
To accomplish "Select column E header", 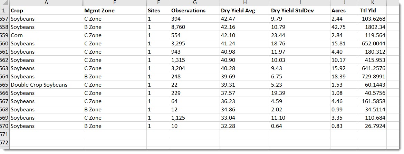I will coord(115,3).
